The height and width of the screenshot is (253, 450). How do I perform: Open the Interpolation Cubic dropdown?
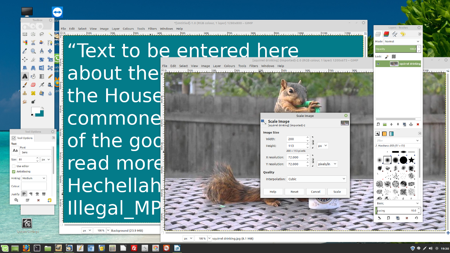[317, 179]
